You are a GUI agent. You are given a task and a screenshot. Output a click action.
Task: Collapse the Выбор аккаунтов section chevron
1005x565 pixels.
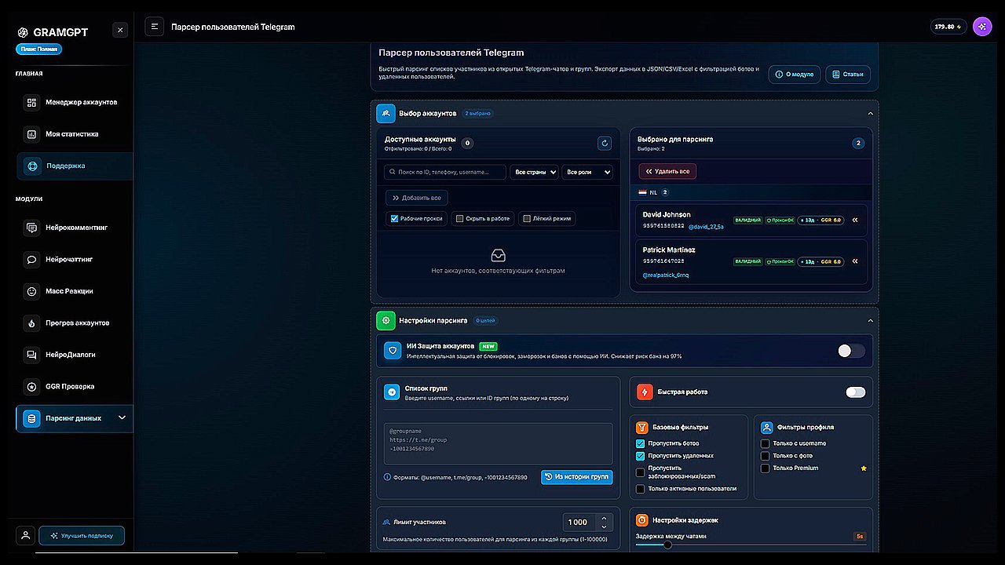click(x=870, y=113)
